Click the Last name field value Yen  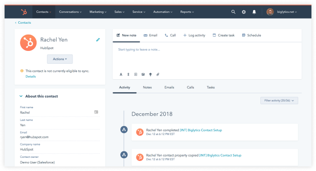pyautogui.click(x=23, y=125)
